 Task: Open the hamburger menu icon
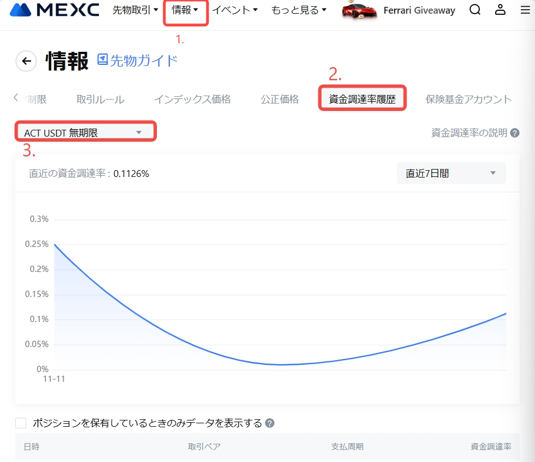[525, 10]
